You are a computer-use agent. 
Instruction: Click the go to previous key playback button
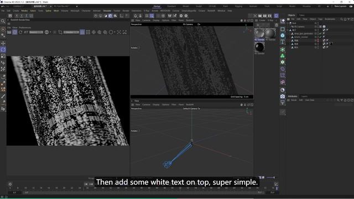91,184
